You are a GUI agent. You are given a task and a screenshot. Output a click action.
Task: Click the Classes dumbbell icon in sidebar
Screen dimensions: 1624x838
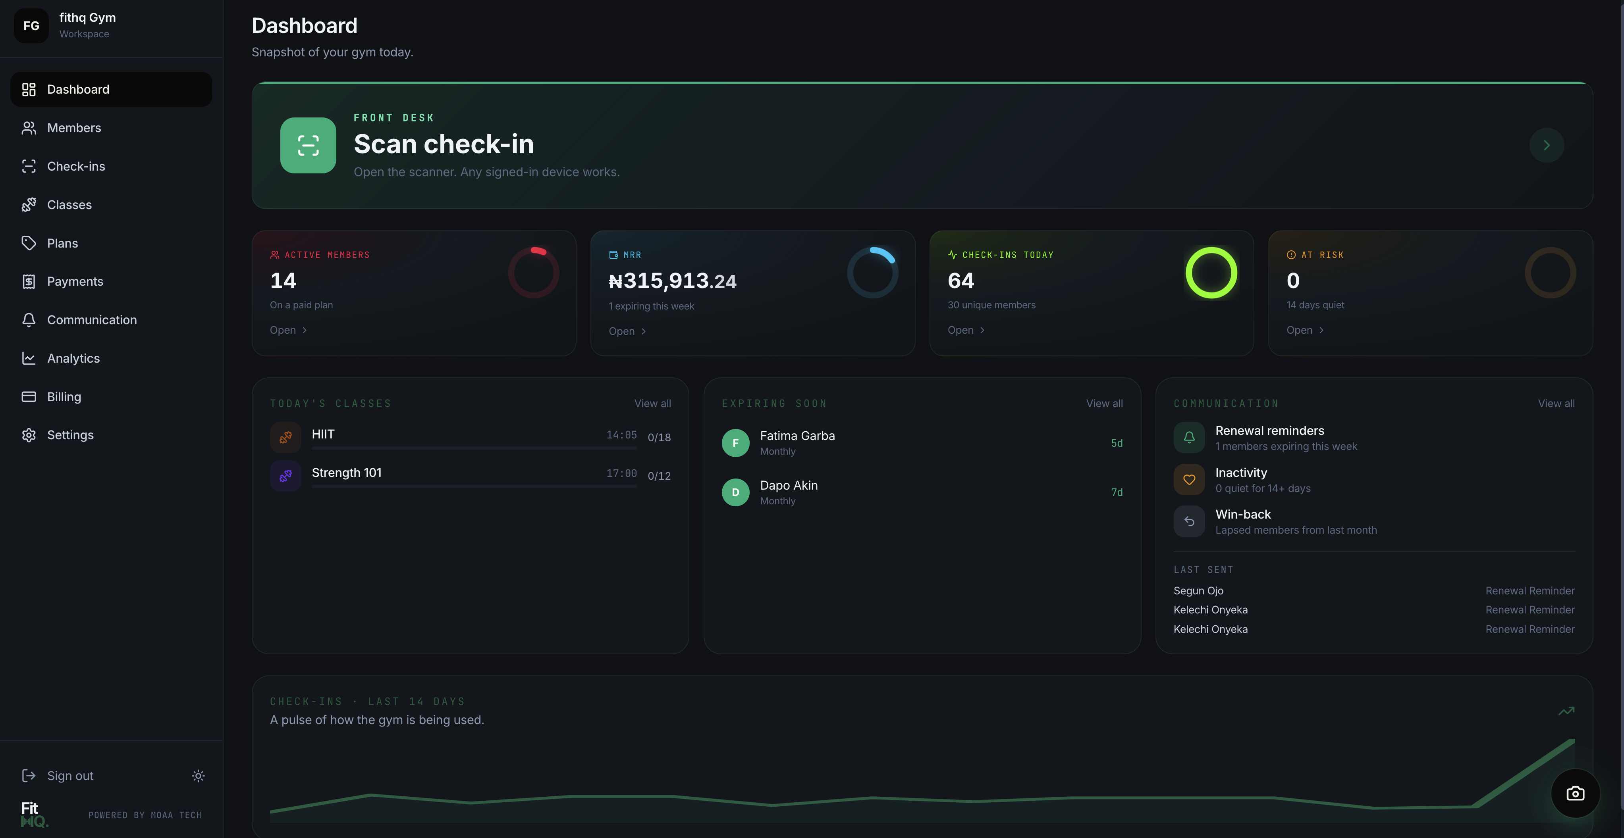tap(28, 205)
